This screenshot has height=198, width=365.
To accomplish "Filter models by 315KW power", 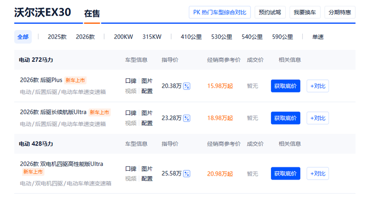I will 152,36.
